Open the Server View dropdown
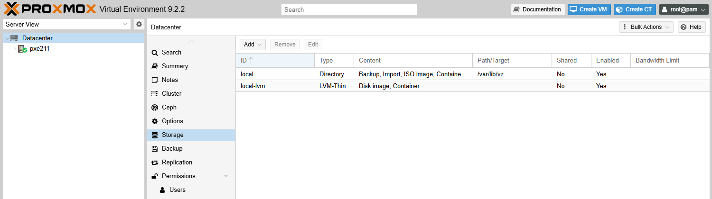 click(x=66, y=24)
